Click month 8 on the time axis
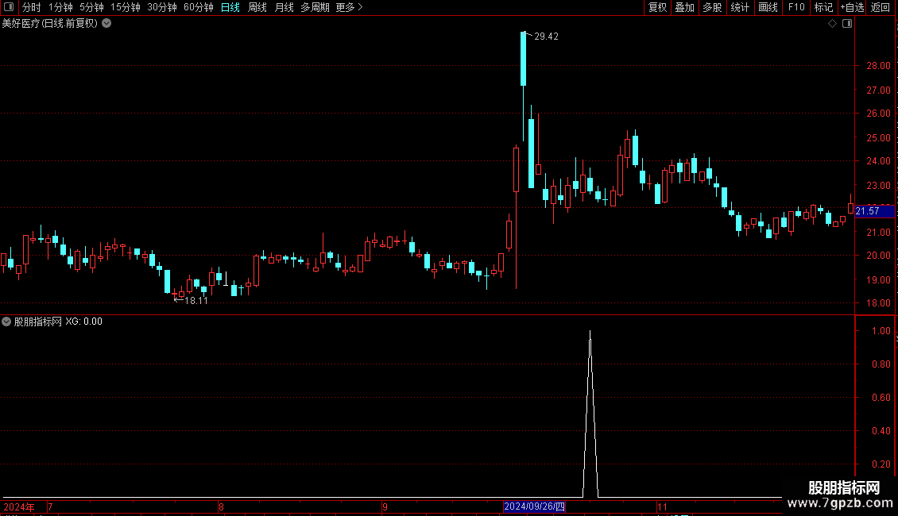 pos(221,507)
